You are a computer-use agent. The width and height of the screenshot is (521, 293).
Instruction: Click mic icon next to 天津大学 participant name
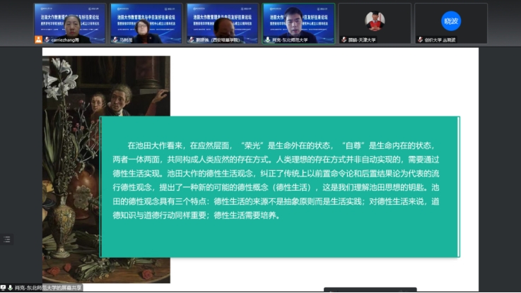344,40
